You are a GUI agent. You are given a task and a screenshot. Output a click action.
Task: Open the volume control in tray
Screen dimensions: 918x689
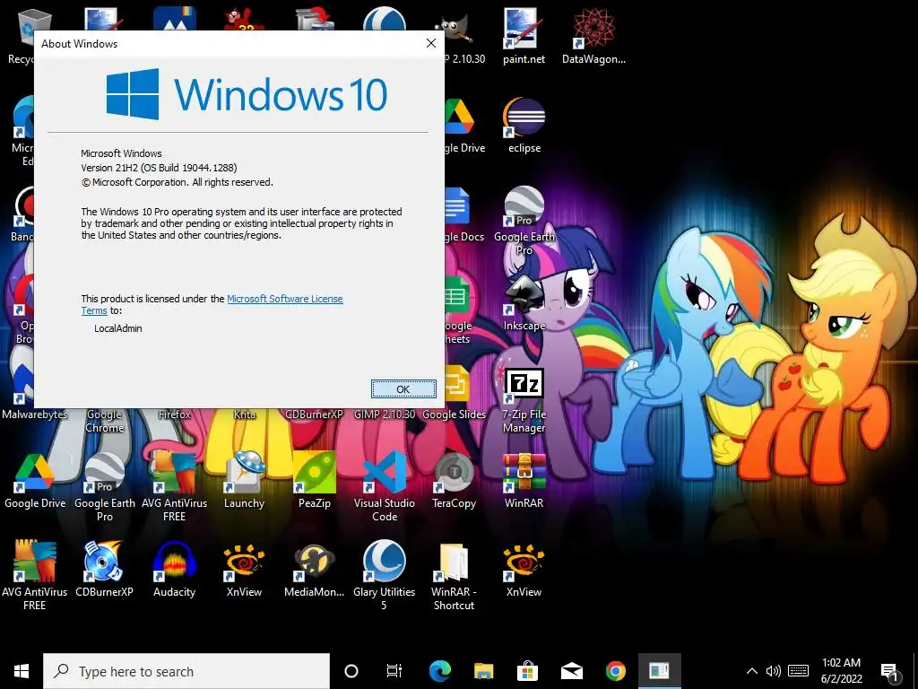pos(774,671)
